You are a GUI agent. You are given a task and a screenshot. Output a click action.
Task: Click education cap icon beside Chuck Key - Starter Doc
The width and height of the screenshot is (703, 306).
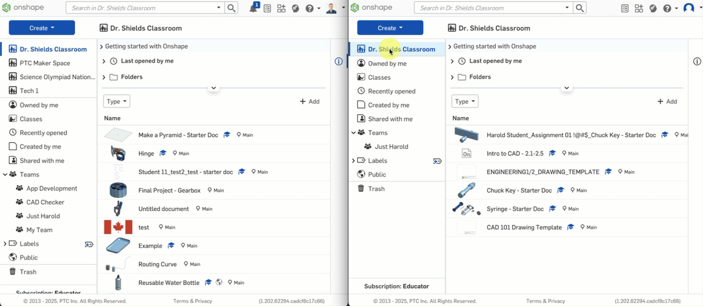pyautogui.click(x=561, y=190)
